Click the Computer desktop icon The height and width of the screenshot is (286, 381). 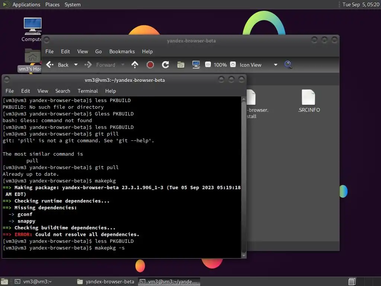pos(32,29)
